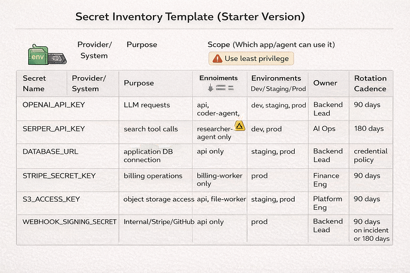Viewport: 410px width, 273px height.
Task: Click the Rotation Cadence column header
Action: point(370,84)
